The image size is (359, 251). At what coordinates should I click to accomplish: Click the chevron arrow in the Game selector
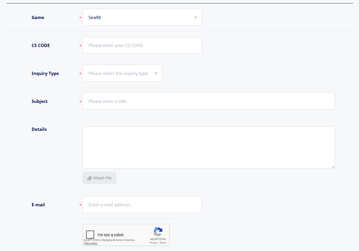pyautogui.click(x=196, y=18)
